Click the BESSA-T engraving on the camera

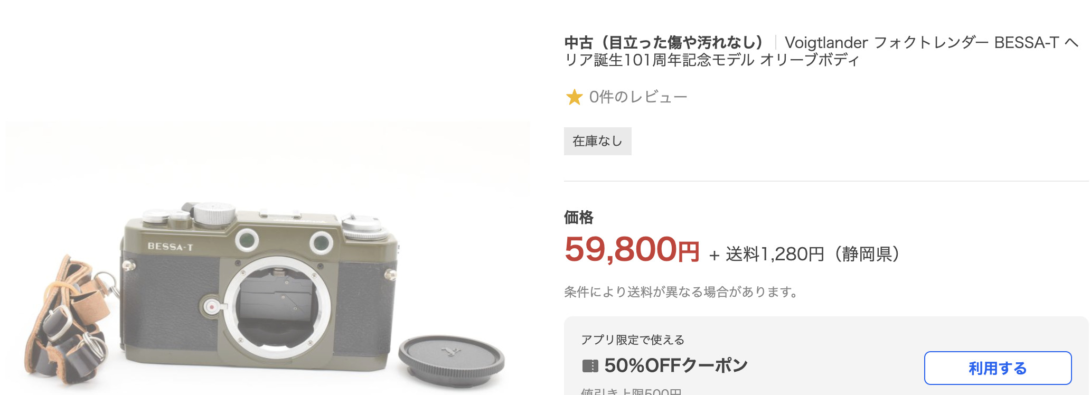coord(170,246)
